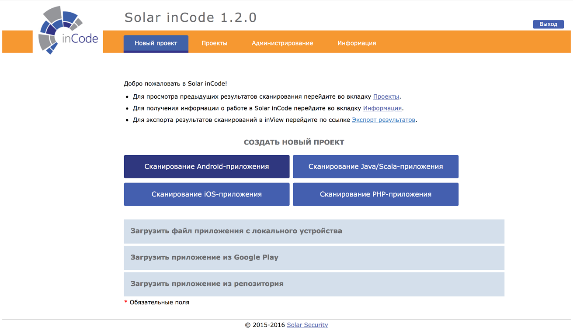The height and width of the screenshot is (331, 573).
Task: Switch to the Администрирование tab
Action: pyautogui.click(x=282, y=43)
